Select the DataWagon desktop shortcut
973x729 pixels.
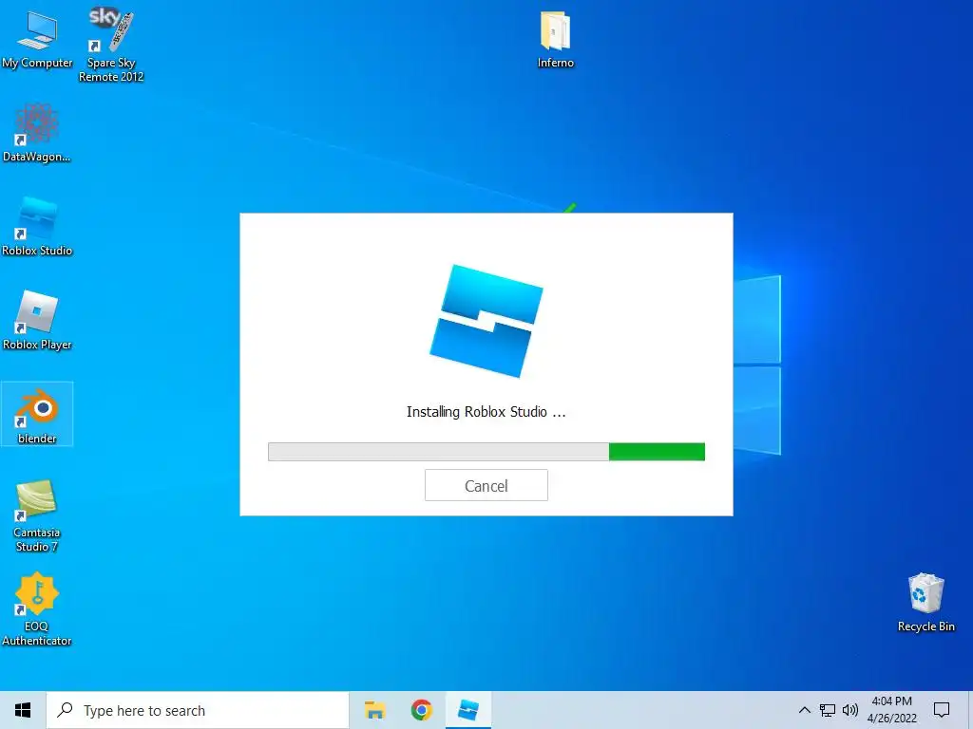point(37,133)
